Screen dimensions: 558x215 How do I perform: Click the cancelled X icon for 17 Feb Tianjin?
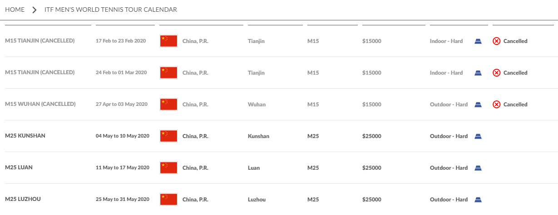click(x=497, y=41)
